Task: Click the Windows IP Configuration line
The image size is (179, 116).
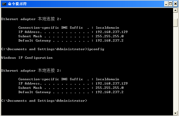Action: click(27, 58)
